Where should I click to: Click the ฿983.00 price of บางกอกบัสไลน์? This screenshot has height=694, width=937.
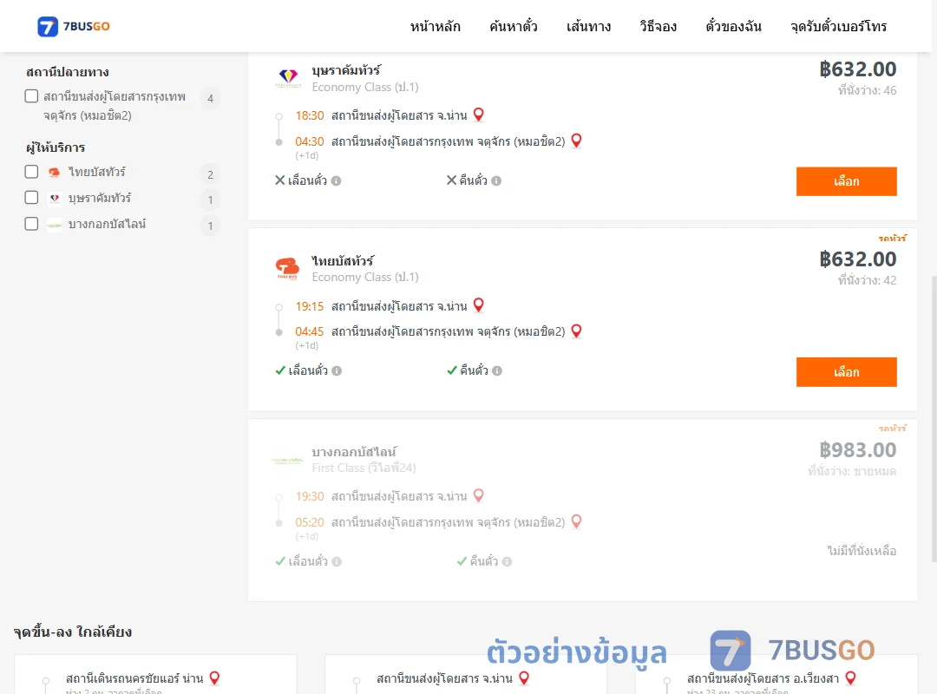click(x=857, y=449)
